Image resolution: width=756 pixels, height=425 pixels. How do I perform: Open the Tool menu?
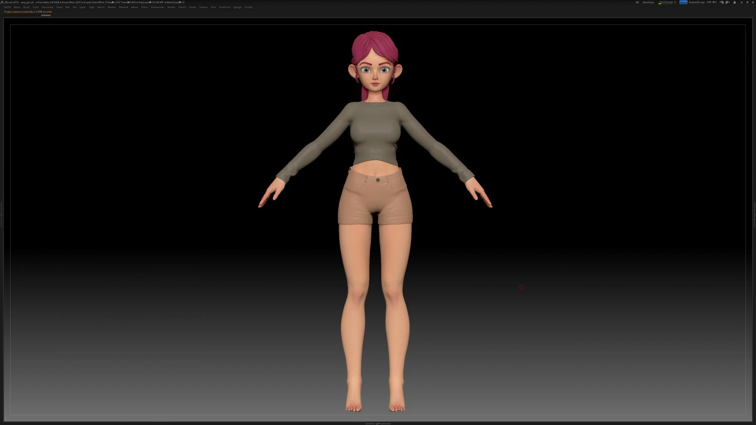(x=213, y=7)
